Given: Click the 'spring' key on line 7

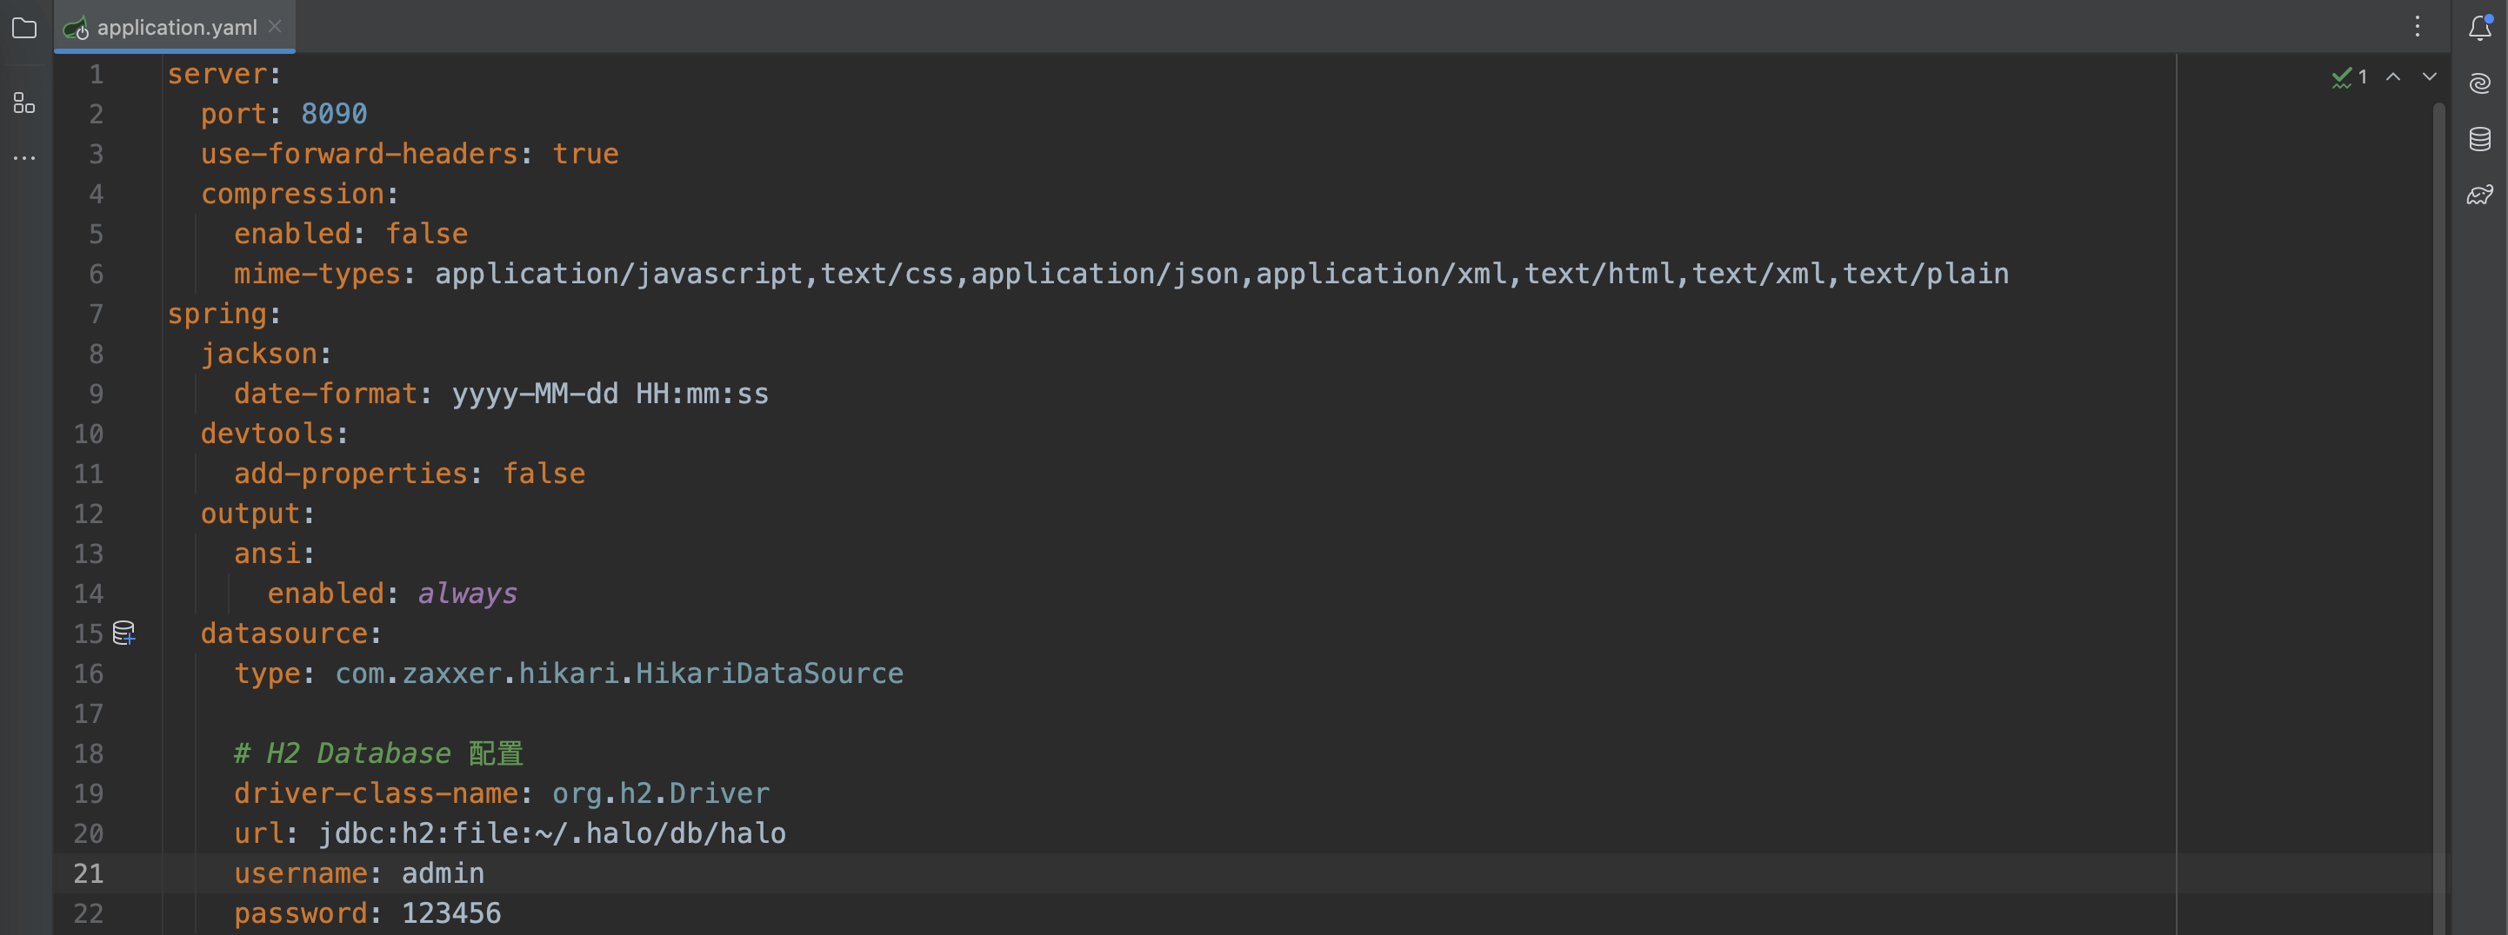Looking at the screenshot, I should [x=217, y=314].
